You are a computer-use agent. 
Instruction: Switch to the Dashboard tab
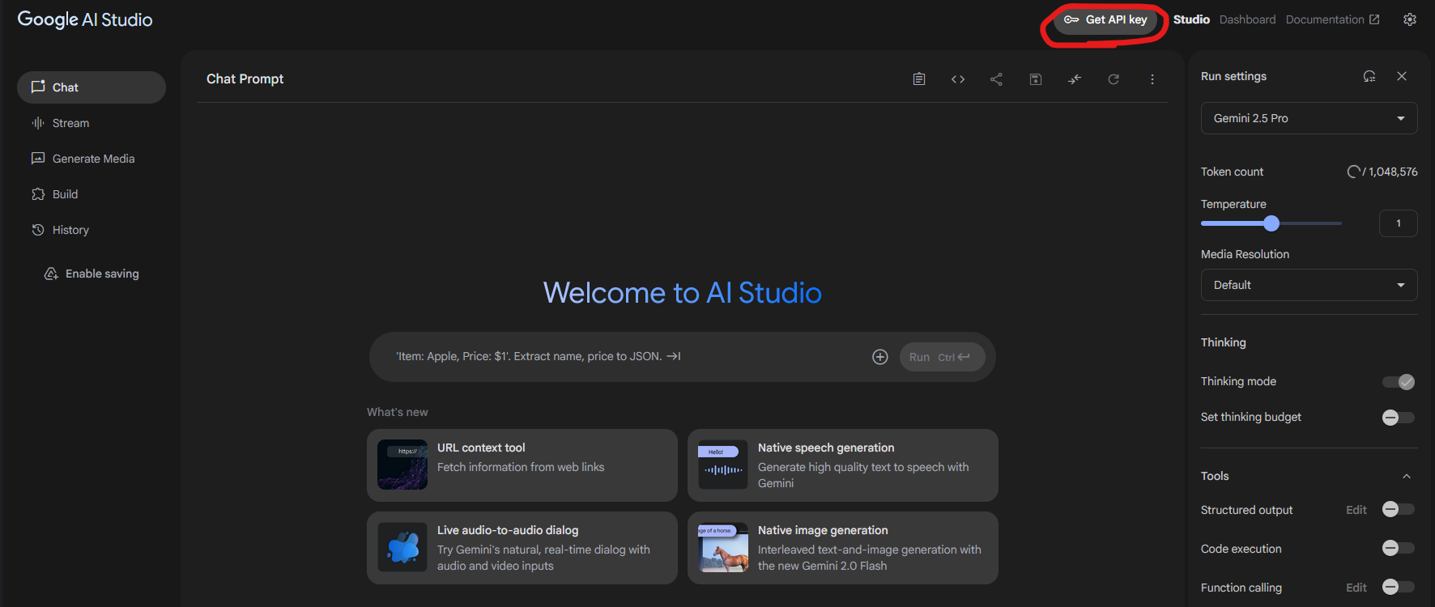point(1247,19)
